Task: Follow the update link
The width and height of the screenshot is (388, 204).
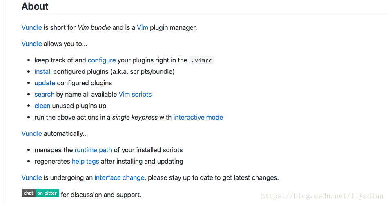Action: pos(45,83)
